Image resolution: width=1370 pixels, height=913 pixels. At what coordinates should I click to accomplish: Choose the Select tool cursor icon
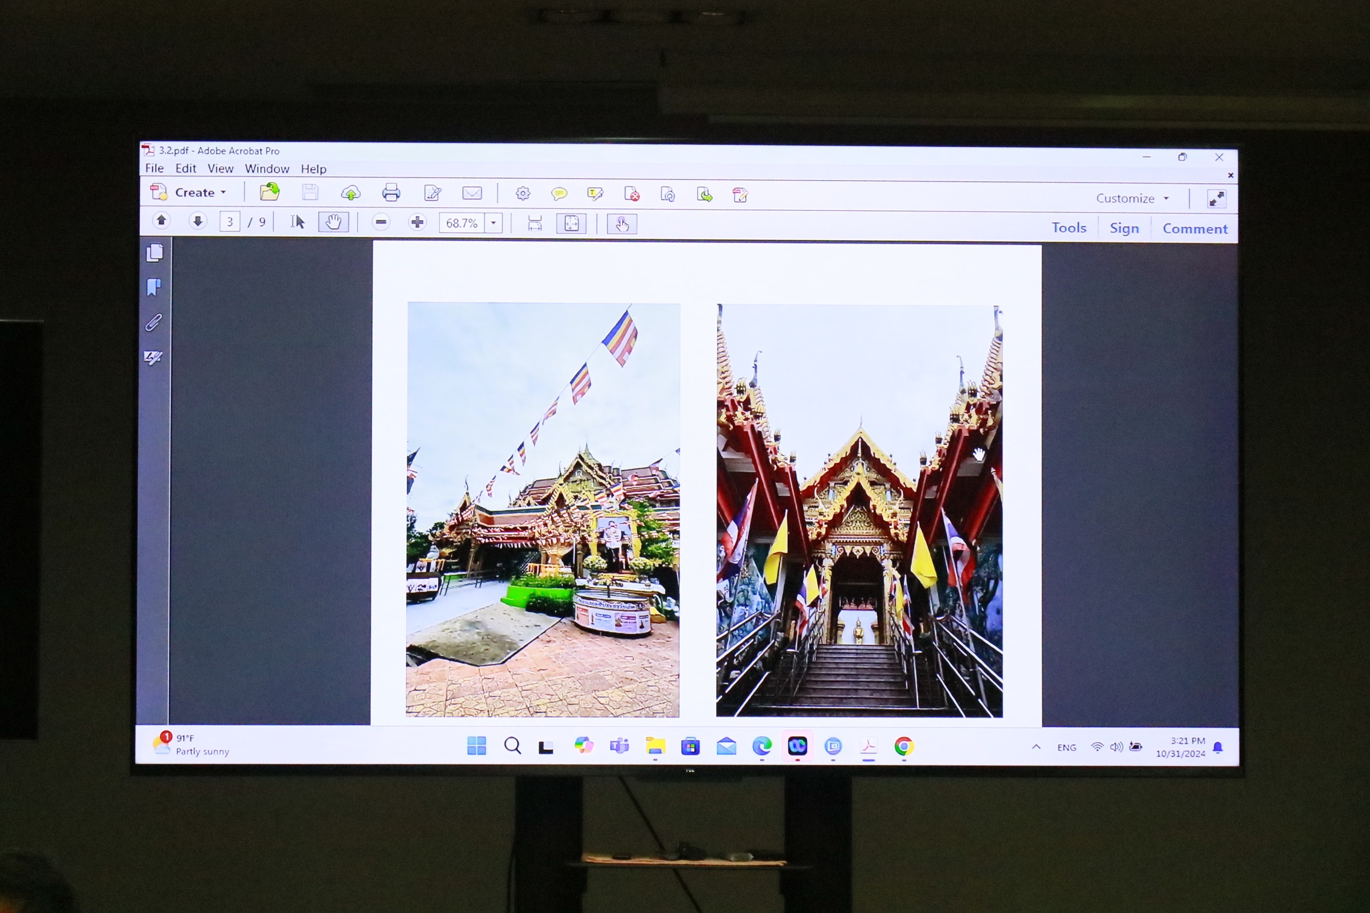pos(298,222)
